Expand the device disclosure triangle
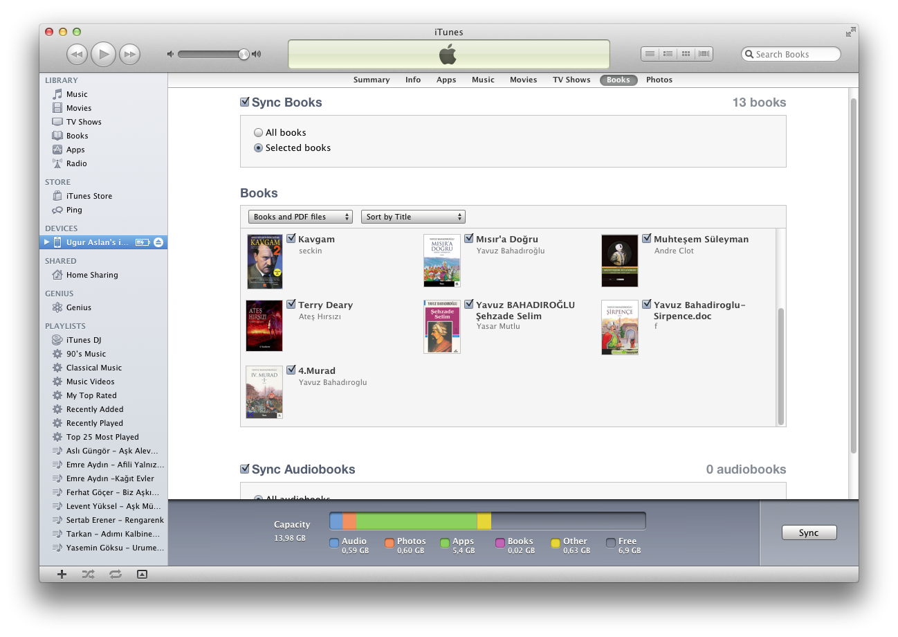The height and width of the screenshot is (637, 898). 47,242
